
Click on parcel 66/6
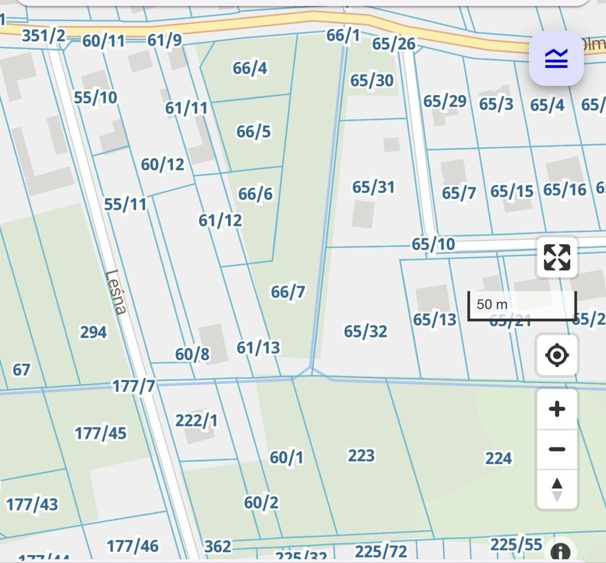255,193
